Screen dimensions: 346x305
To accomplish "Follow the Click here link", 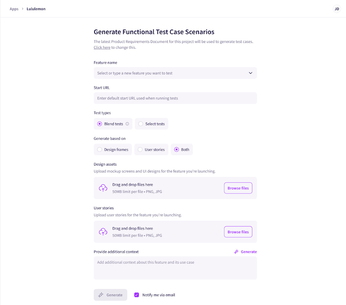I will [x=102, y=48].
